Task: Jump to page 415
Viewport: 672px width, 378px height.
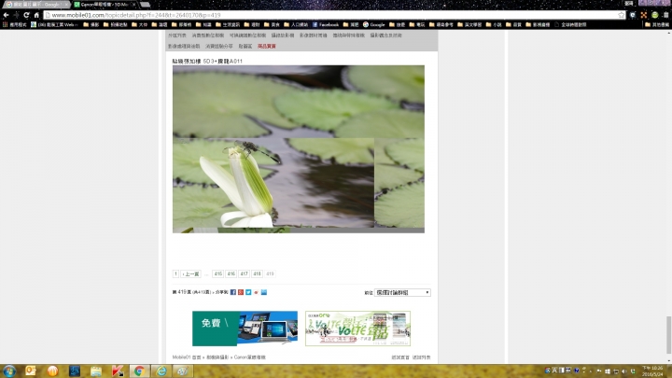Action: 218,273
